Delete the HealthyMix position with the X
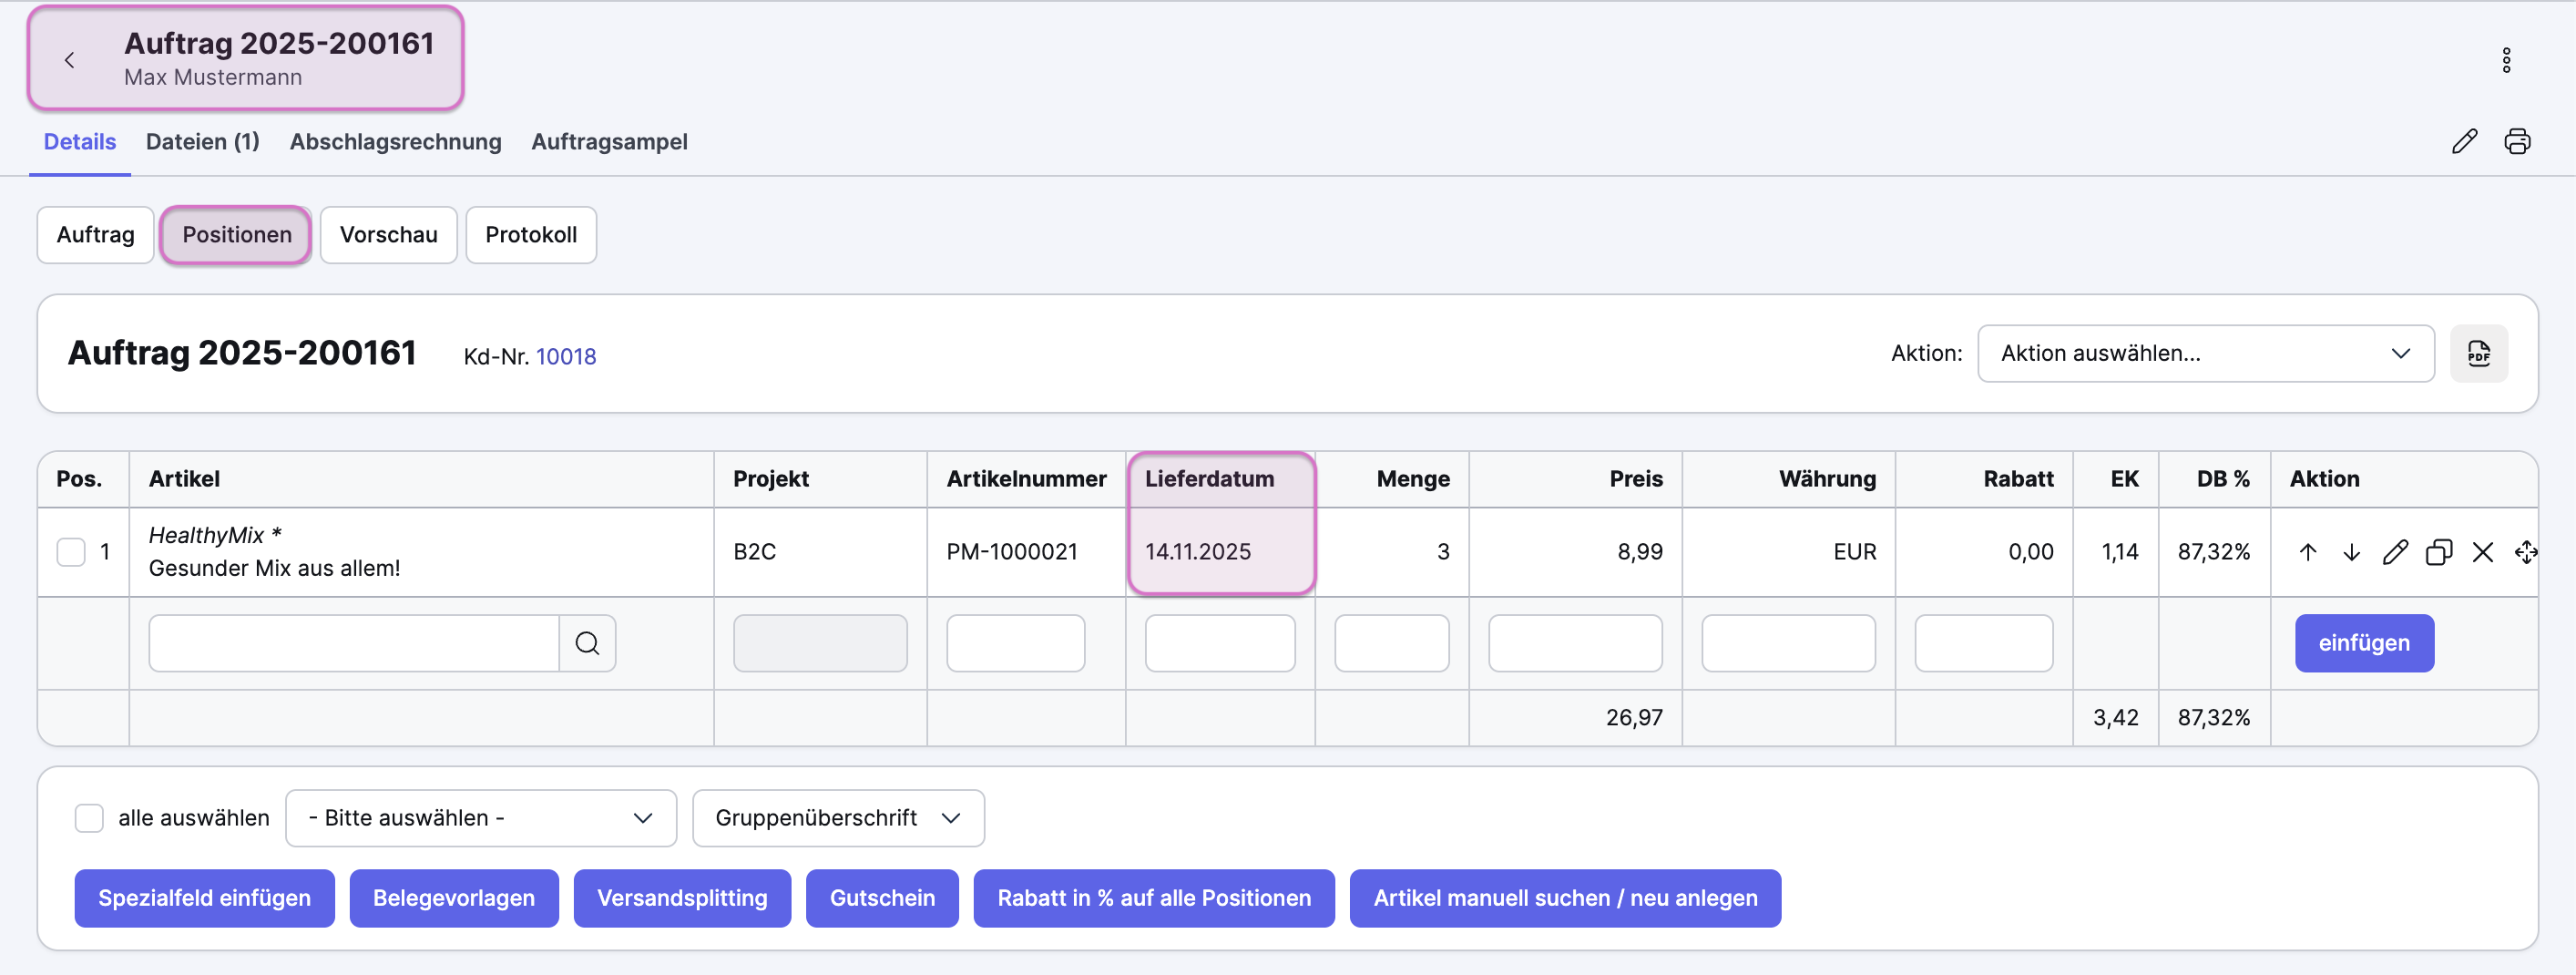2576x975 pixels. coord(2482,552)
